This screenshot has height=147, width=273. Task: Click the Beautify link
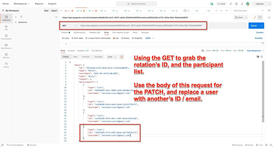(259, 38)
